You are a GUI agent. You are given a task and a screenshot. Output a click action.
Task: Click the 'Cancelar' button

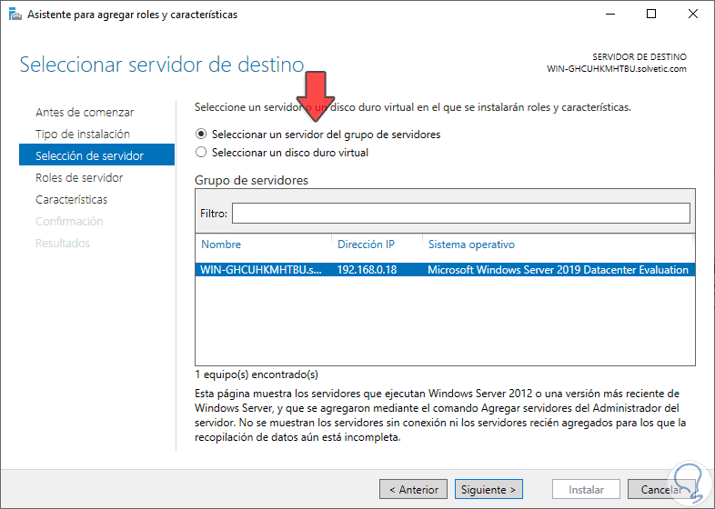tap(661, 489)
